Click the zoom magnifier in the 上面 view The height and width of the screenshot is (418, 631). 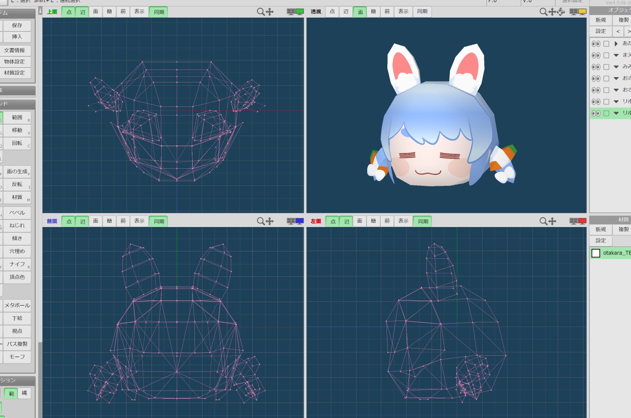click(260, 12)
